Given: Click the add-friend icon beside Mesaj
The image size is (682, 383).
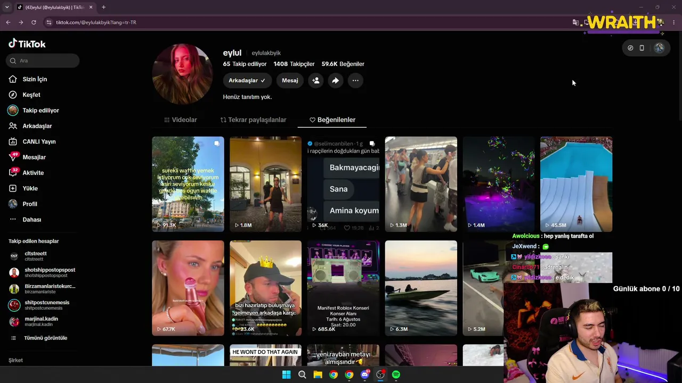Looking at the screenshot, I should (x=316, y=80).
